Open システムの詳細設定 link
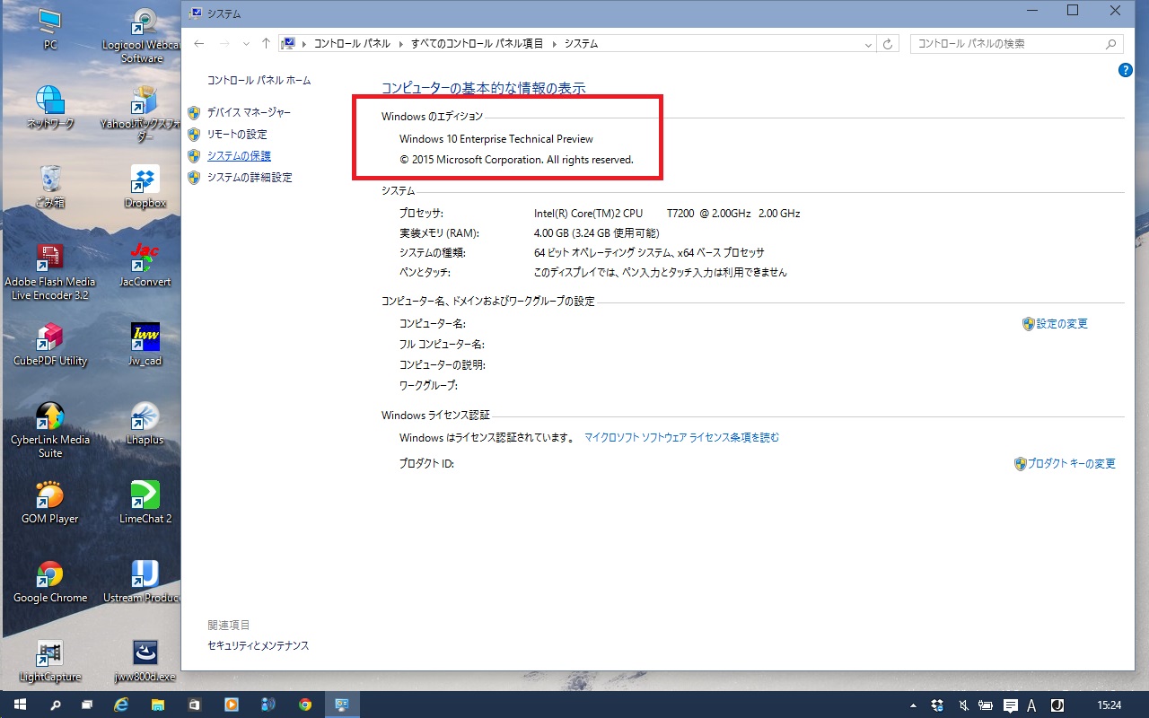Image resolution: width=1149 pixels, height=718 pixels. pyautogui.click(x=250, y=177)
